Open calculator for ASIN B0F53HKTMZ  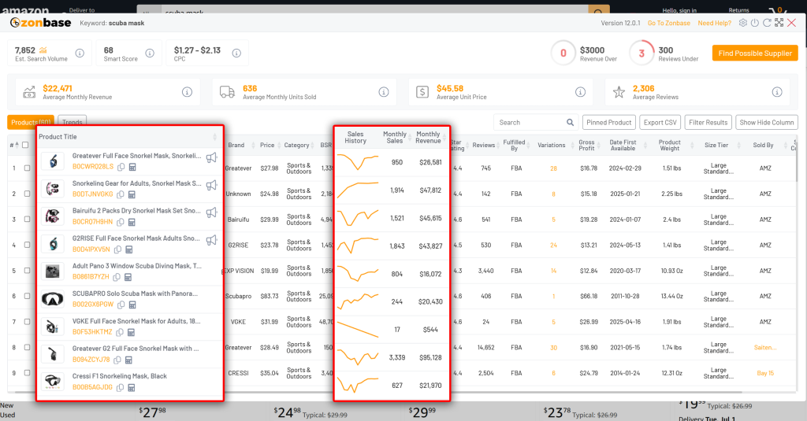tap(131, 332)
